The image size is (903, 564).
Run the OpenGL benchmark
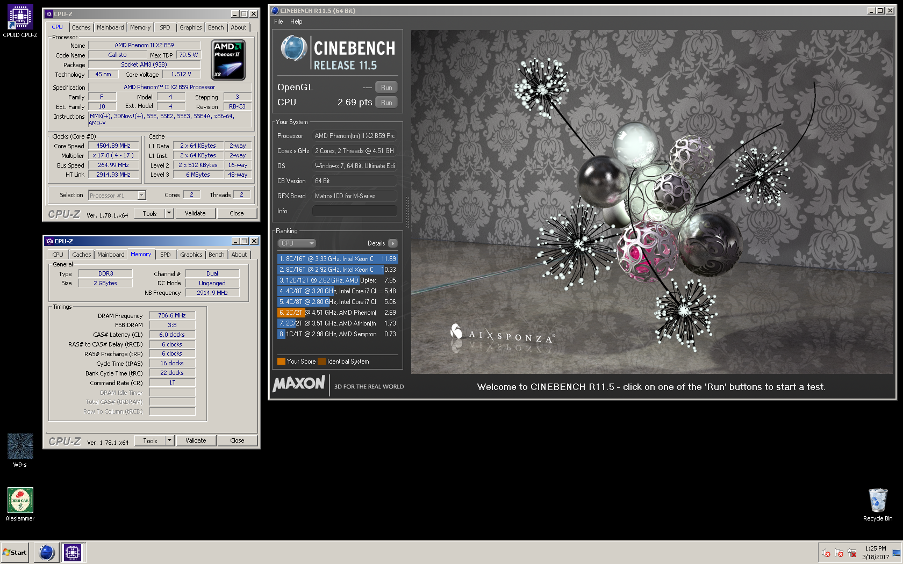click(x=386, y=88)
